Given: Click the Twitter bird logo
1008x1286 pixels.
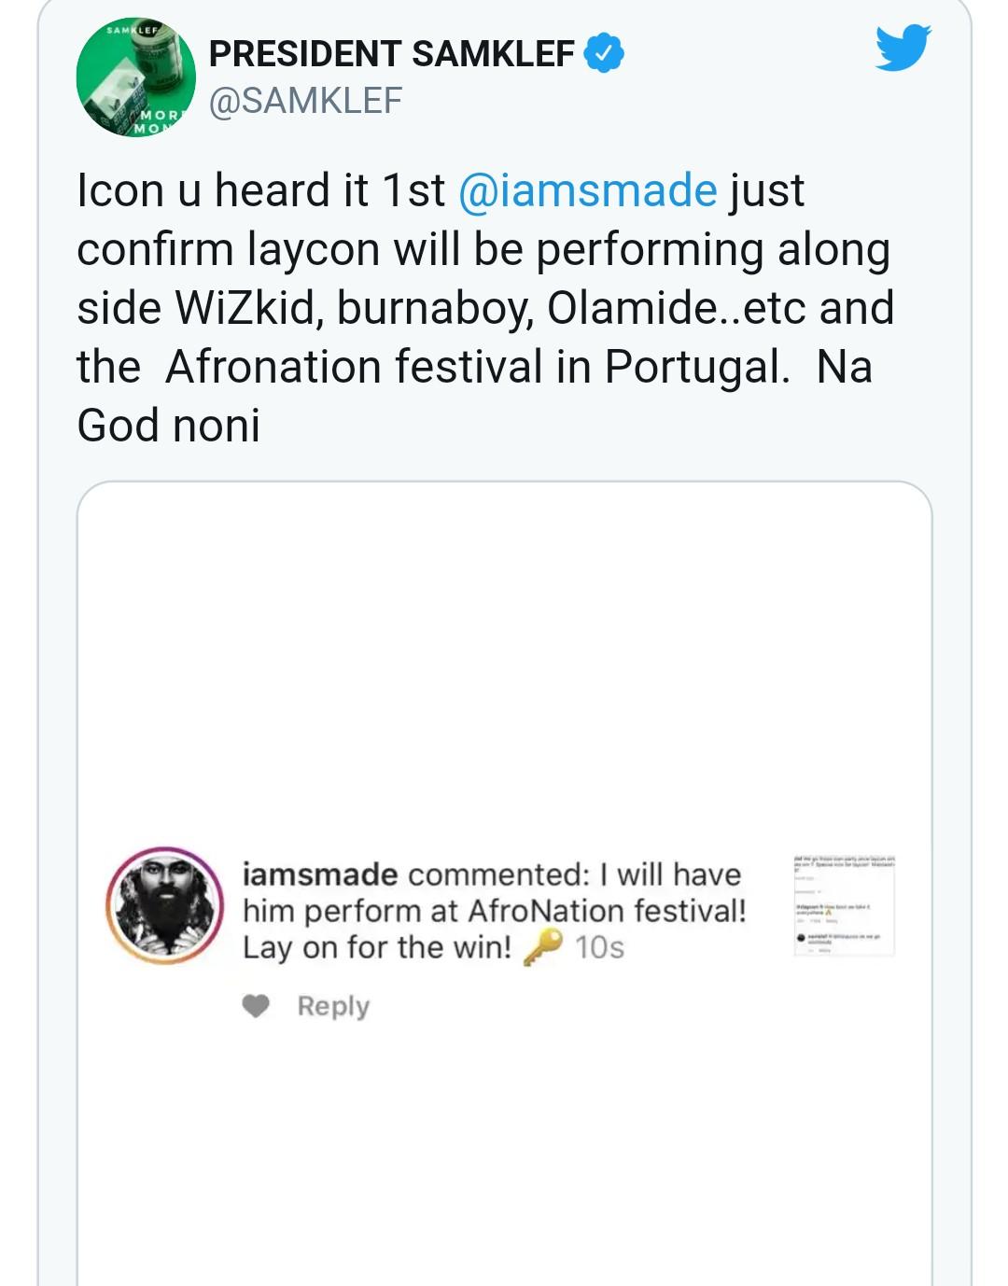Looking at the screenshot, I should (x=903, y=48).
